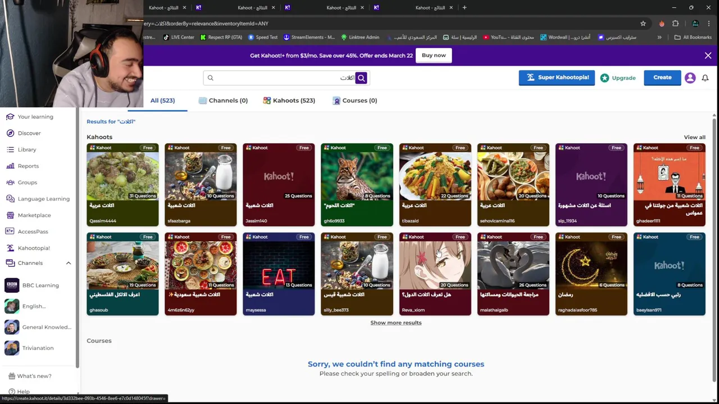Click Buy now in the promo banner

click(x=434, y=55)
